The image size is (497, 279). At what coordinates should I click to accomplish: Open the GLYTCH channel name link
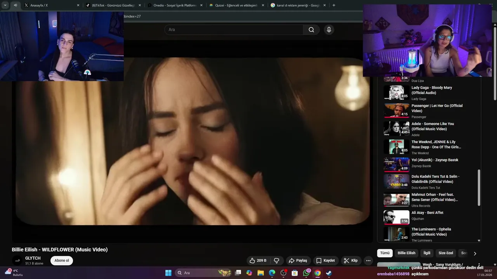[33, 258]
